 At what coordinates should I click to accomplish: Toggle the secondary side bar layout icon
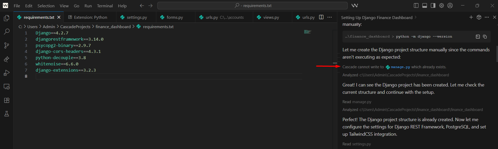433,5
